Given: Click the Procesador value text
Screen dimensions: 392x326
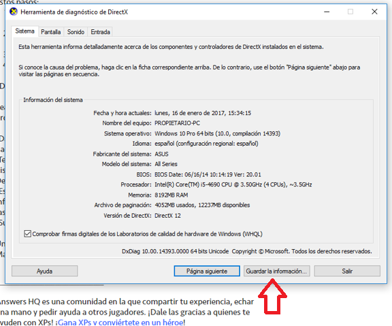Looking at the screenshot, I should coord(233,184).
